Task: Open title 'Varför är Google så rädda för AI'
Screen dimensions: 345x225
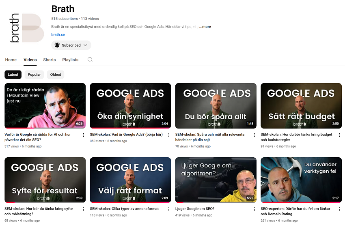Action: point(38,137)
